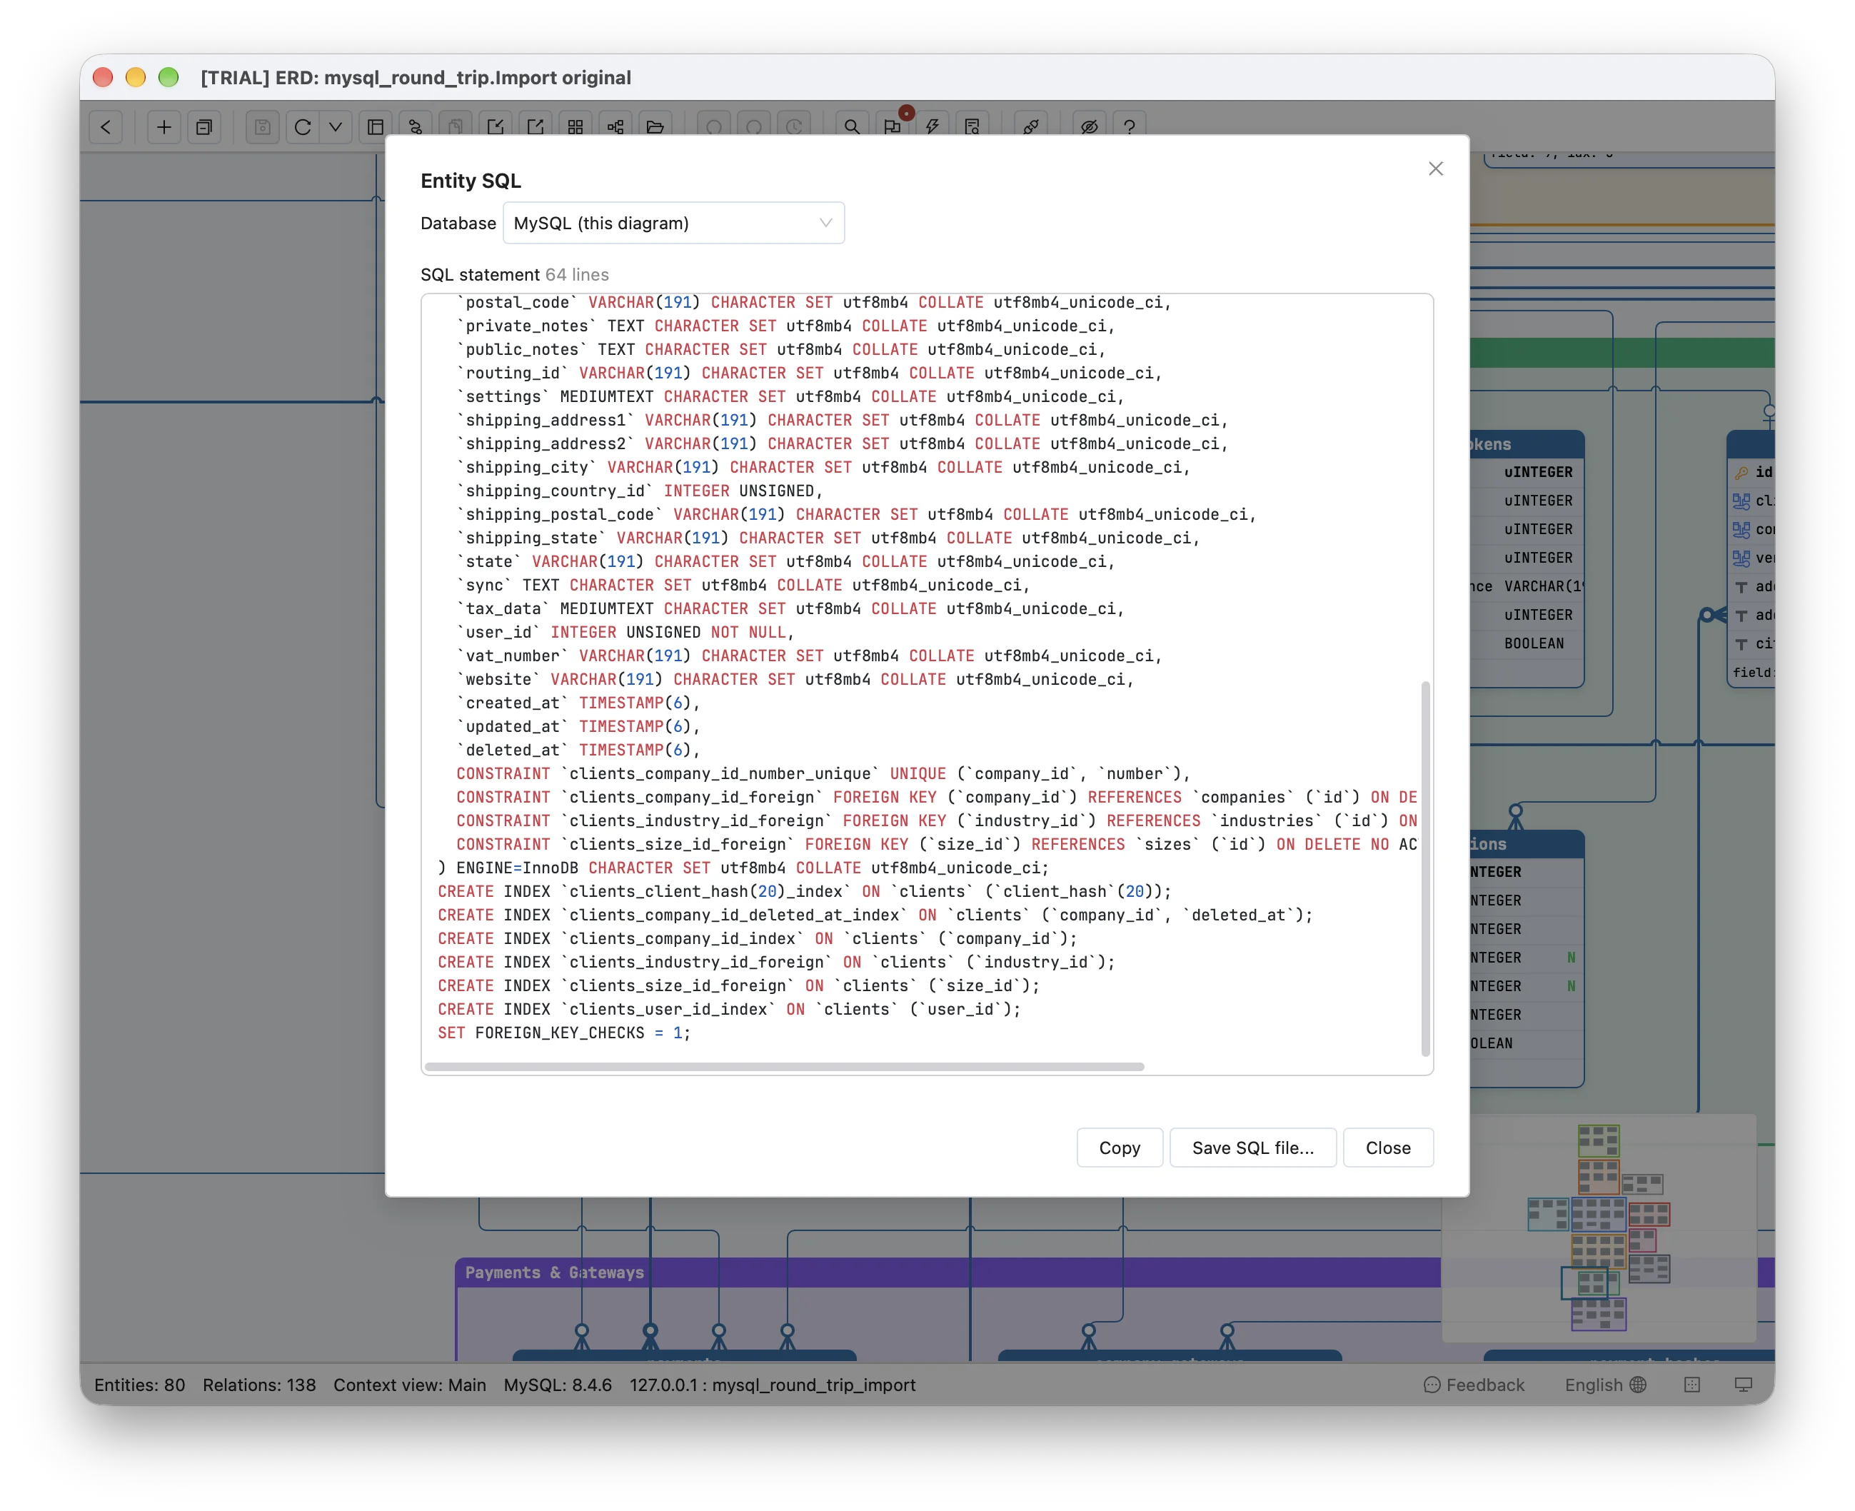Click 'Context view: Main' in status bar

click(410, 1385)
